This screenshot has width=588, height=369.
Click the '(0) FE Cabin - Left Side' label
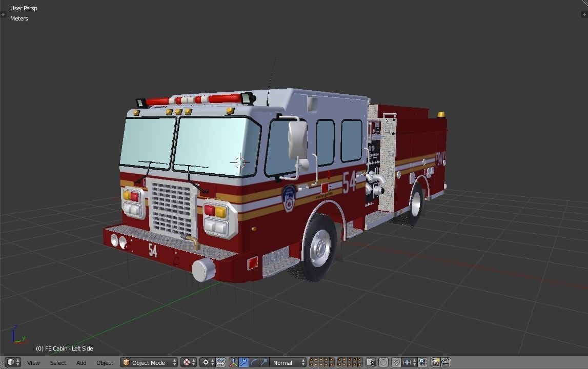pyautogui.click(x=65, y=348)
